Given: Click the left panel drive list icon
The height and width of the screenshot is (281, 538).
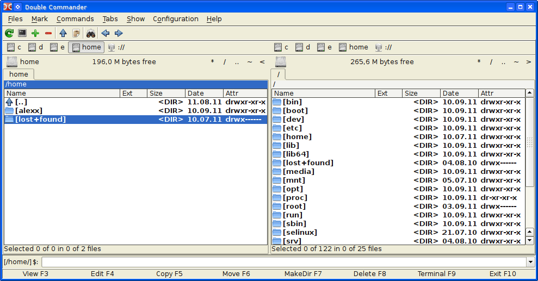Looking at the screenshot, I should click(12, 62).
